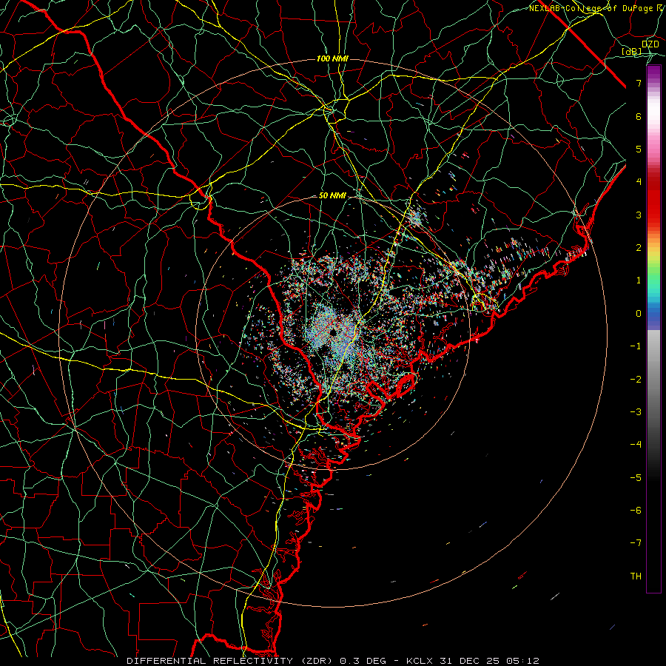Click the "3" value on the dB scale
The width and height of the screenshot is (666, 666).
(639, 215)
